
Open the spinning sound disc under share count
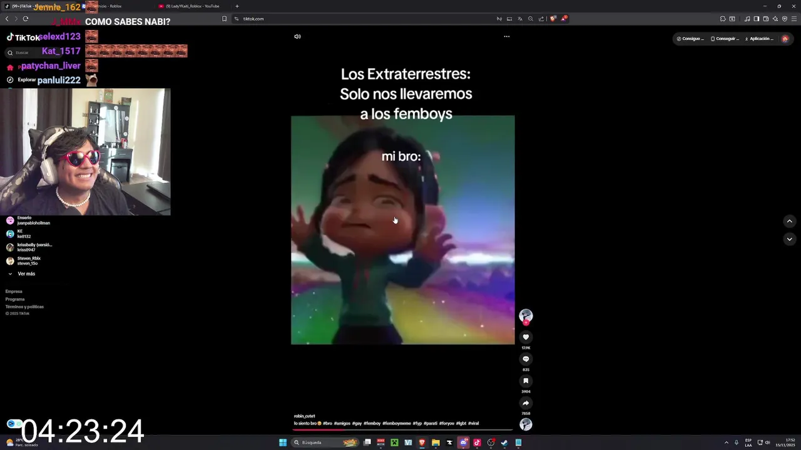[x=526, y=424]
